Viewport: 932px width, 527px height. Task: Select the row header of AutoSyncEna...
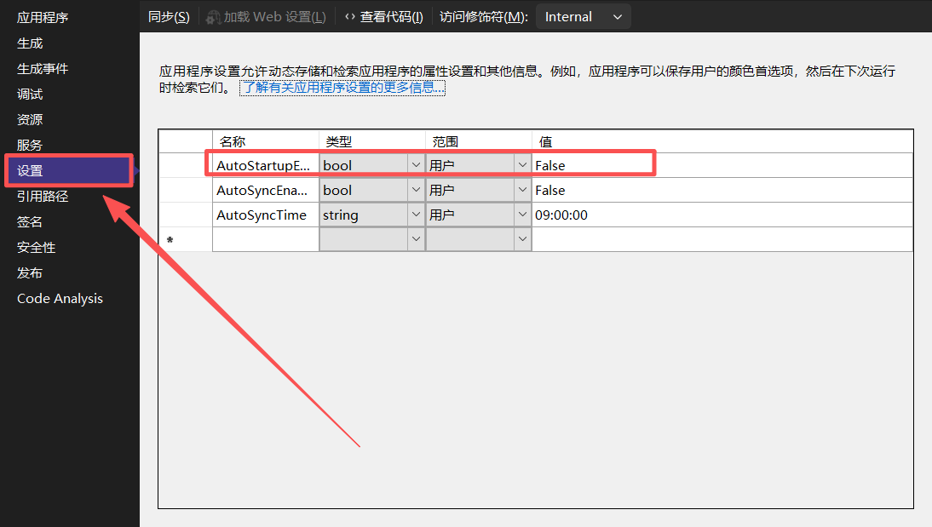click(x=186, y=191)
